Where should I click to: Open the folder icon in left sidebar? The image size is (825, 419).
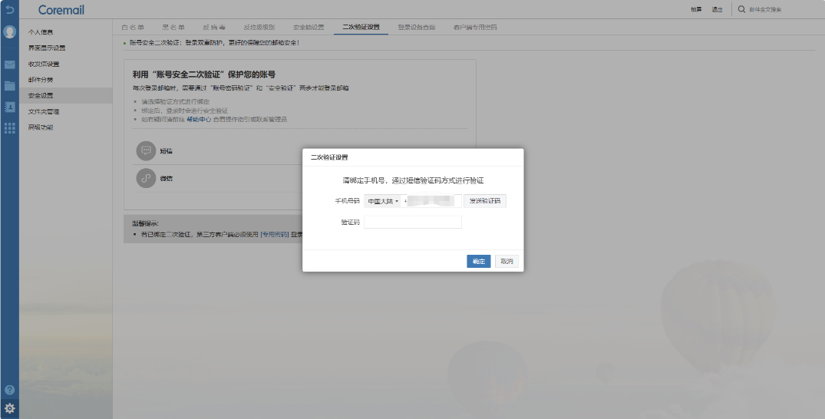coord(9,86)
